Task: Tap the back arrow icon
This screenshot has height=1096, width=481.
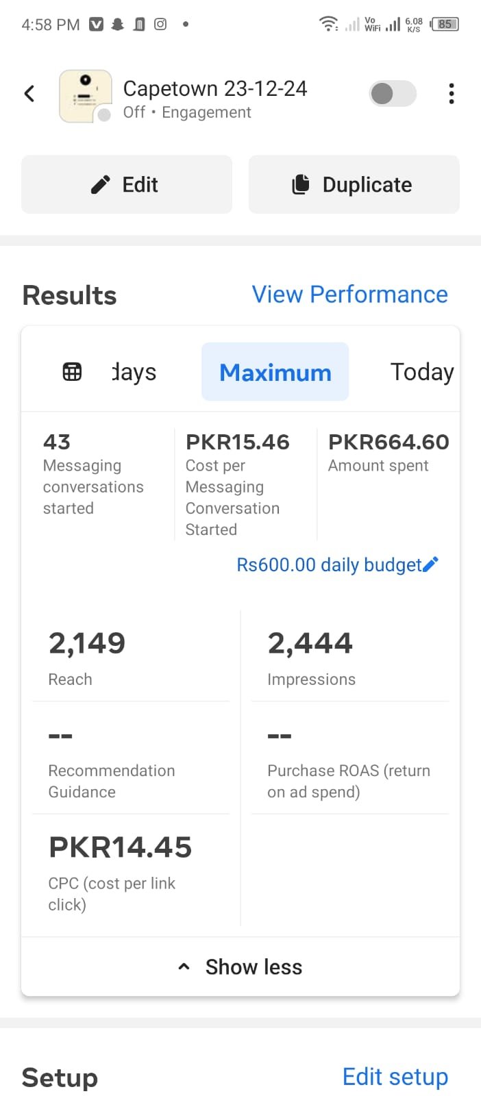Action: tap(29, 94)
